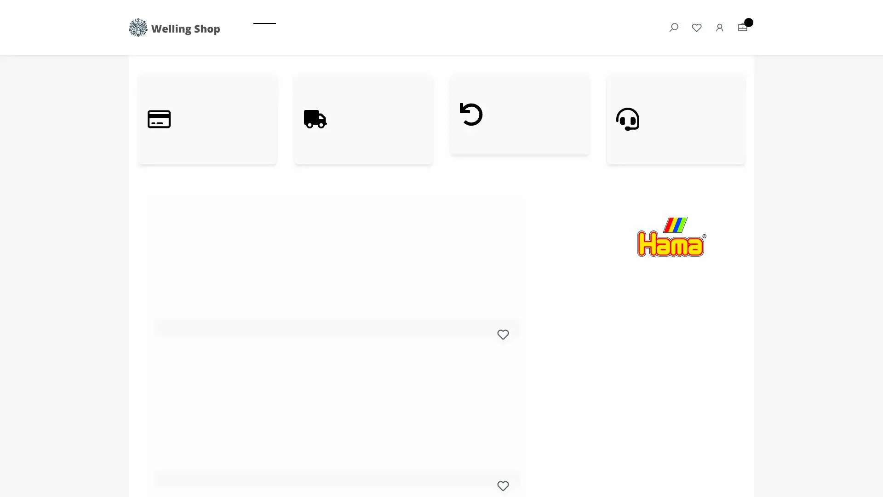Click the circular return arrow icon
The width and height of the screenshot is (883, 497).
click(x=471, y=114)
